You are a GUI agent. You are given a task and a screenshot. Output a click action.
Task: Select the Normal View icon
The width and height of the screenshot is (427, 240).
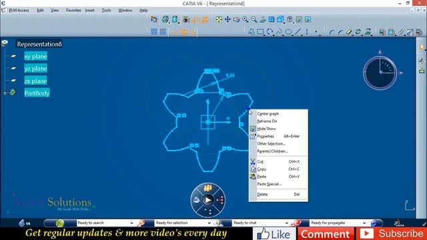pyautogui.click(x=263, y=19)
